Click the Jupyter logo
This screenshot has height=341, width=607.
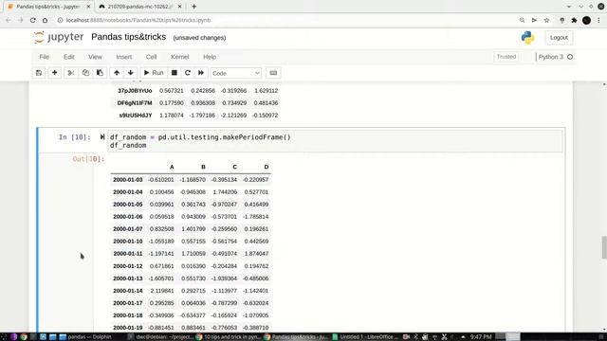pyautogui.click(x=59, y=37)
